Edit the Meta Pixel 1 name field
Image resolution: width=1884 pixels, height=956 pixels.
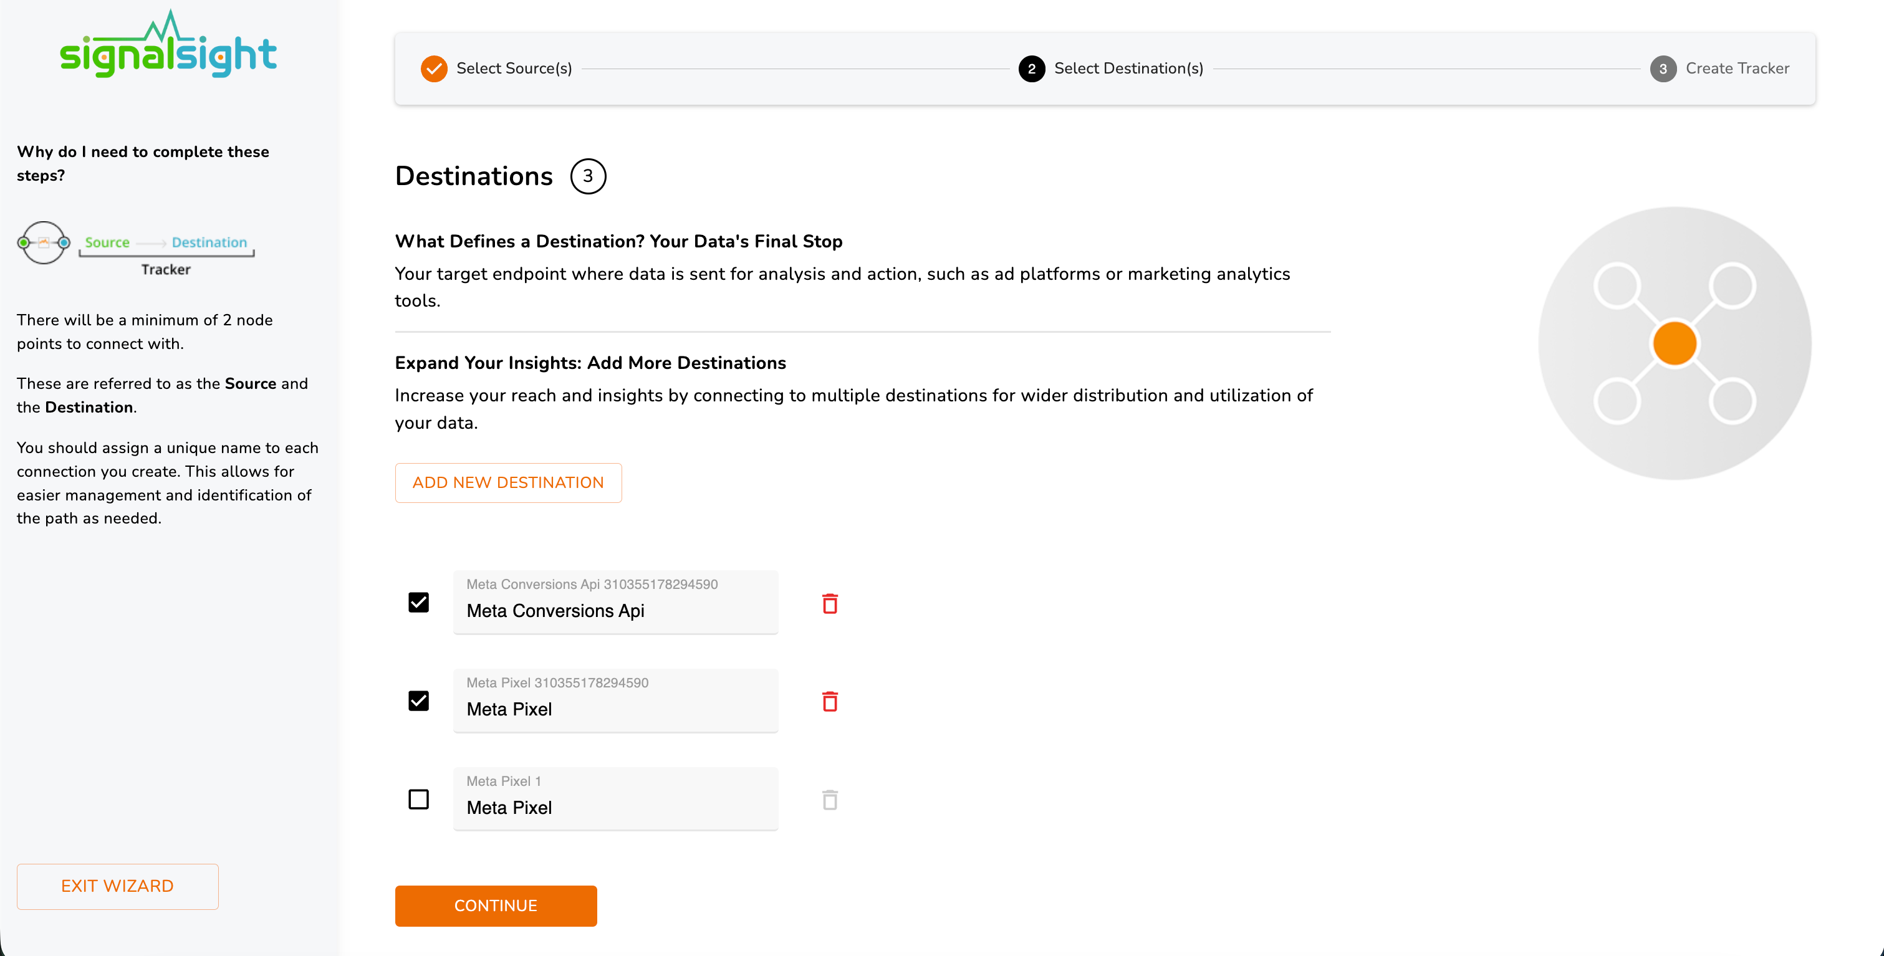click(x=615, y=799)
